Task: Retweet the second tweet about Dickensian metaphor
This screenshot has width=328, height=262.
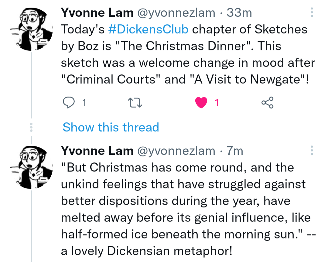Action: 135,261
